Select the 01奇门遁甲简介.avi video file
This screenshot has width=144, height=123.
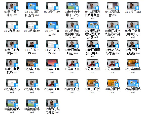[12, 6]
